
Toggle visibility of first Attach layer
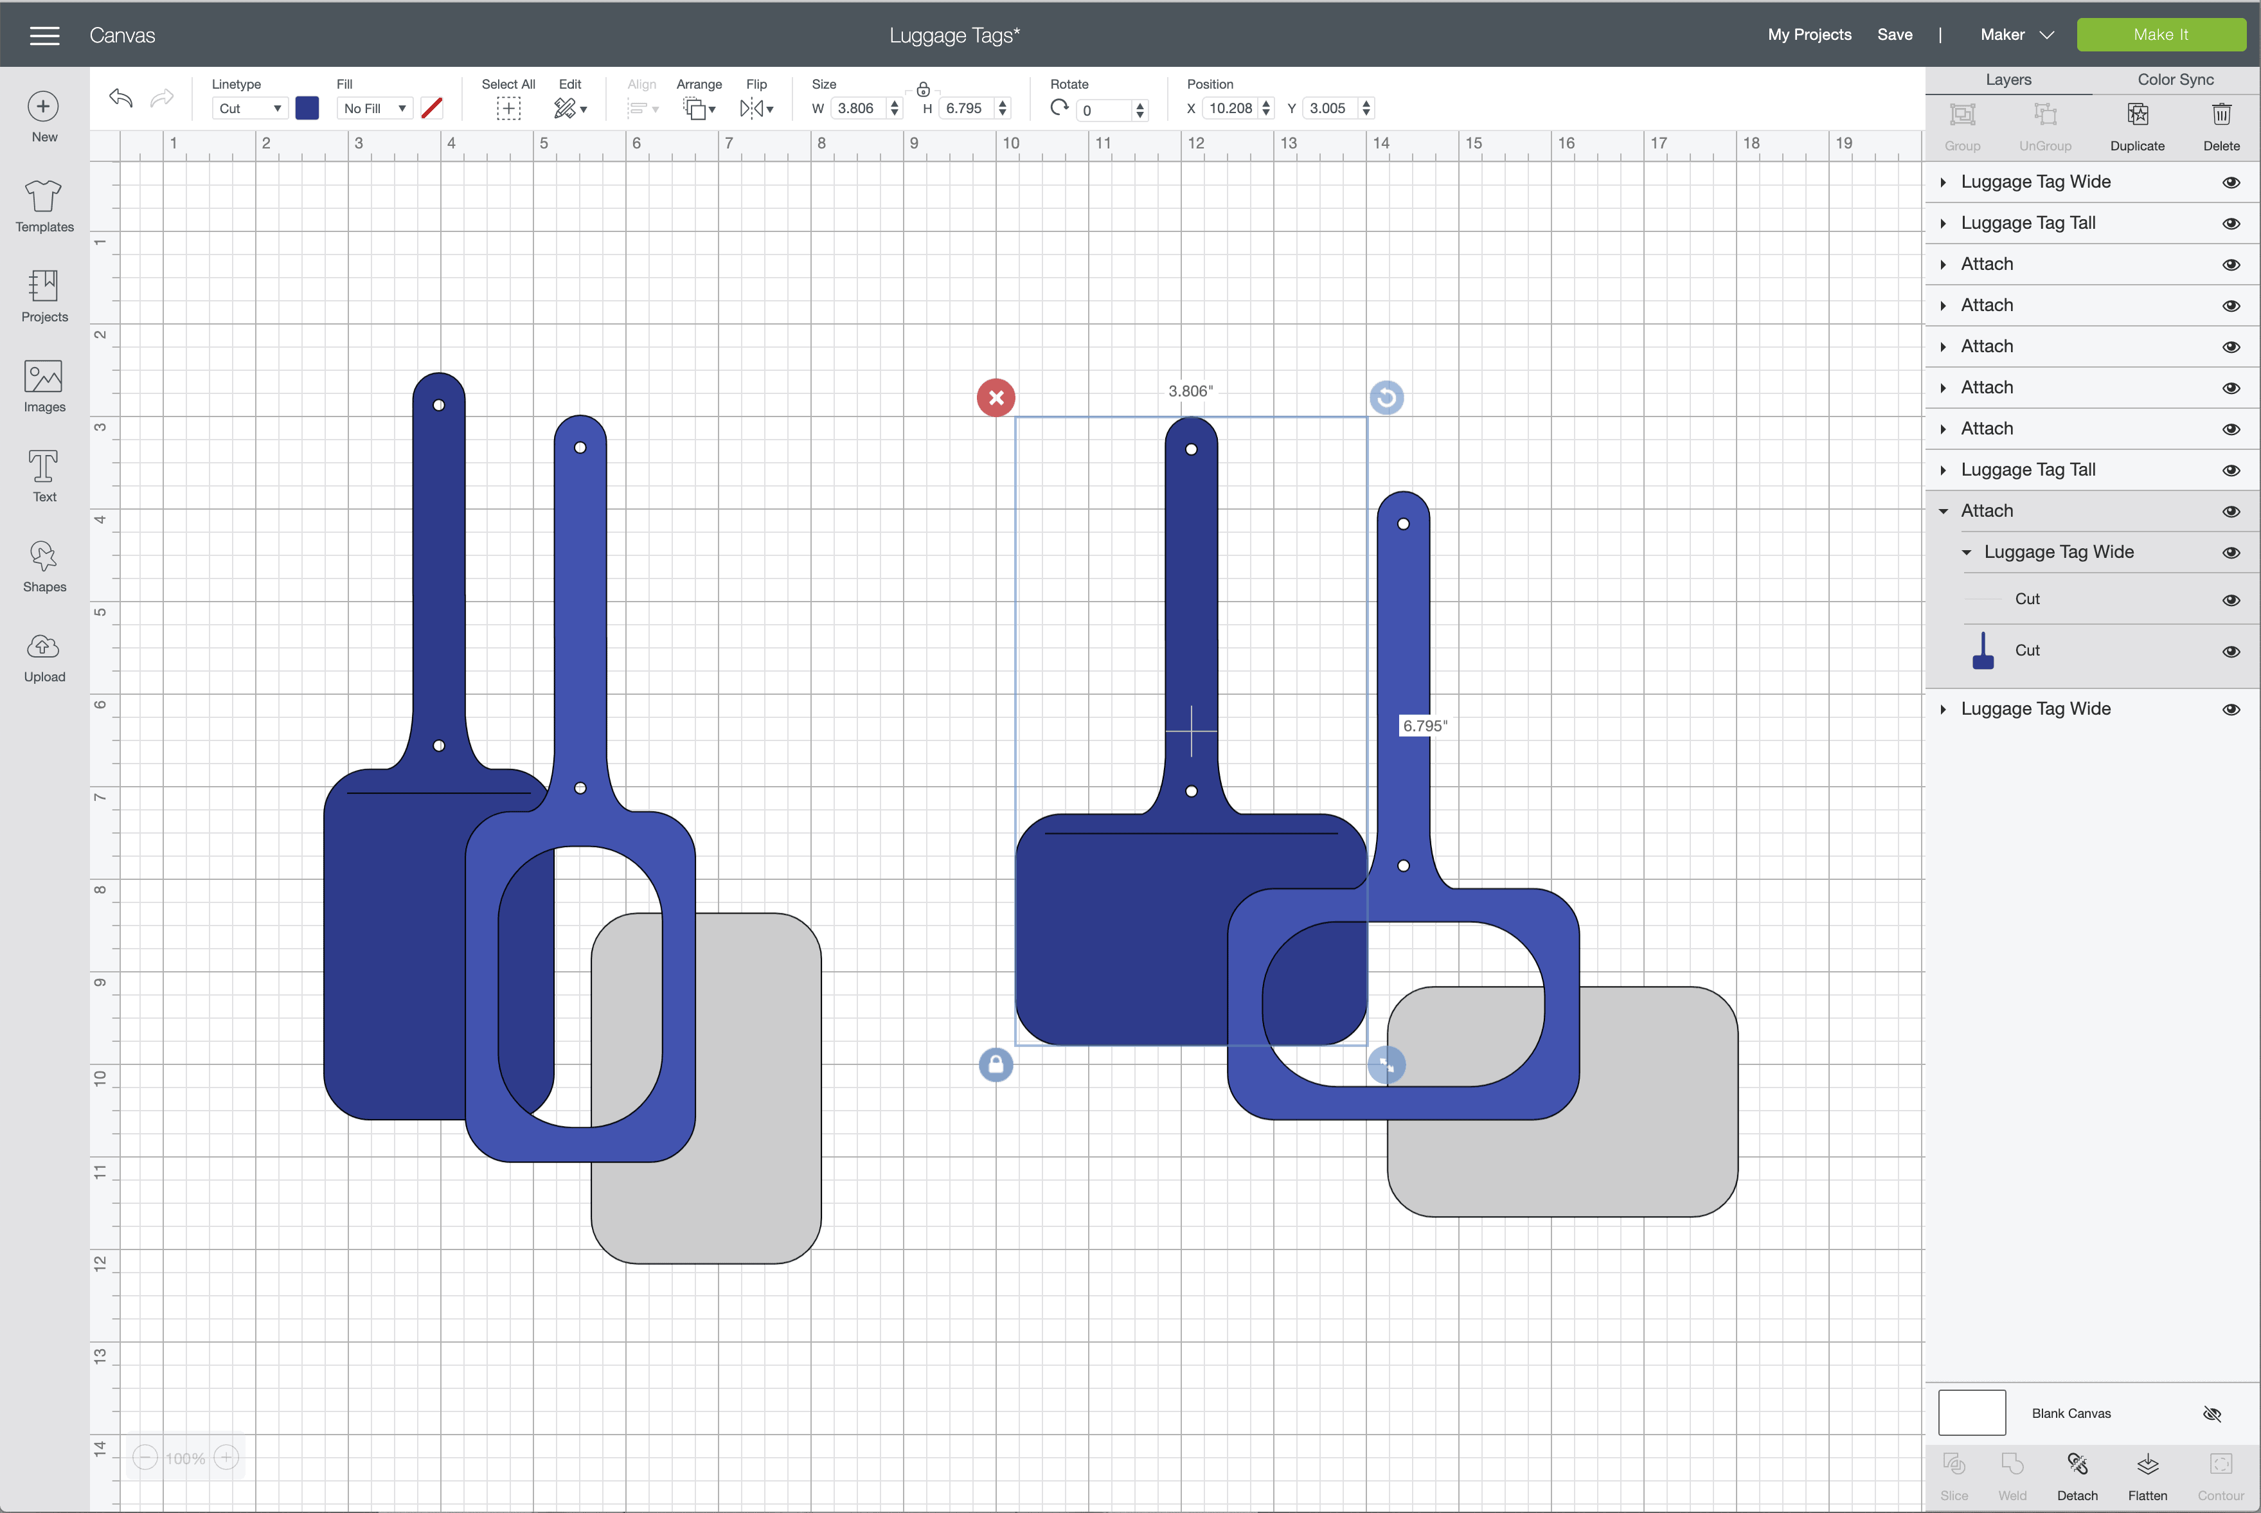pos(2230,264)
